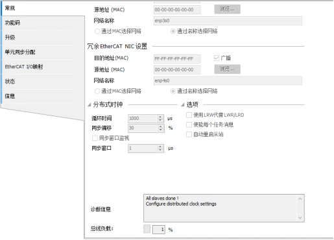Click the top 浏览... button for source MAC
This screenshot has width=334, height=240.
pos(227,9)
